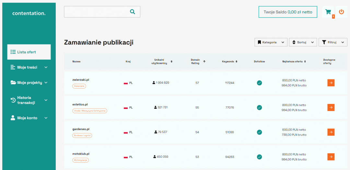Image resolution: width=350 pixels, height=170 pixels.
Task: Click the magnifying glass search icon
Action: [x=132, y=12]
